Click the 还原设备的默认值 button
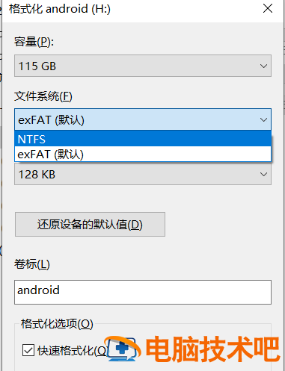Viewport: 285px width, 371px height. click(90, 224)
